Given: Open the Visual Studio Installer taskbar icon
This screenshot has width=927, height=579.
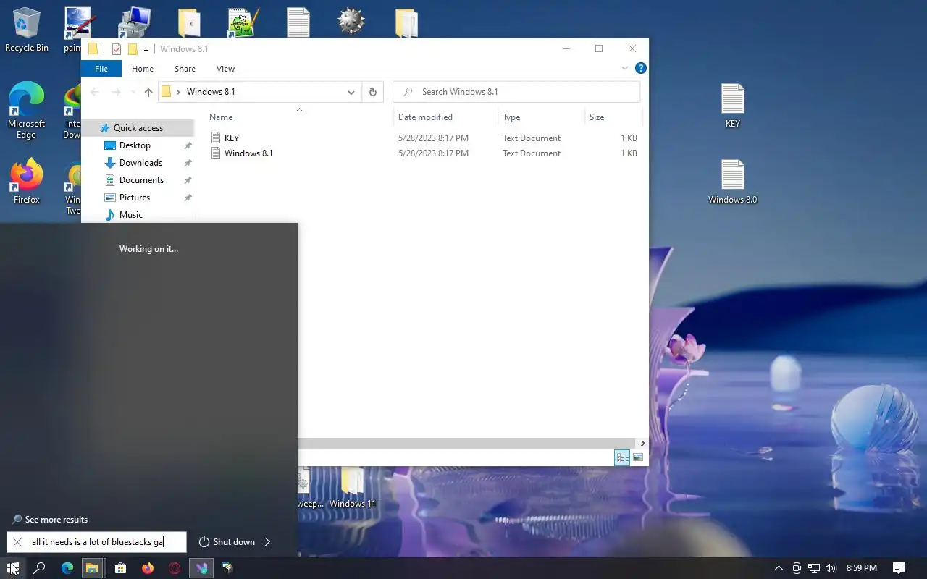Looking at the screenshot, I should (x=201, y=568).
